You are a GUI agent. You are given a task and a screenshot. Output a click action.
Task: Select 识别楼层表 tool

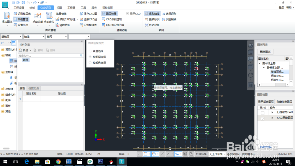[22, 14]
